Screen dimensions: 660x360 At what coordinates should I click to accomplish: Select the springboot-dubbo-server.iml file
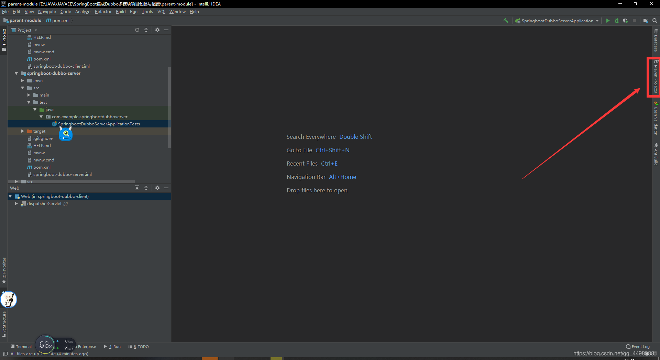click(63, 174)
